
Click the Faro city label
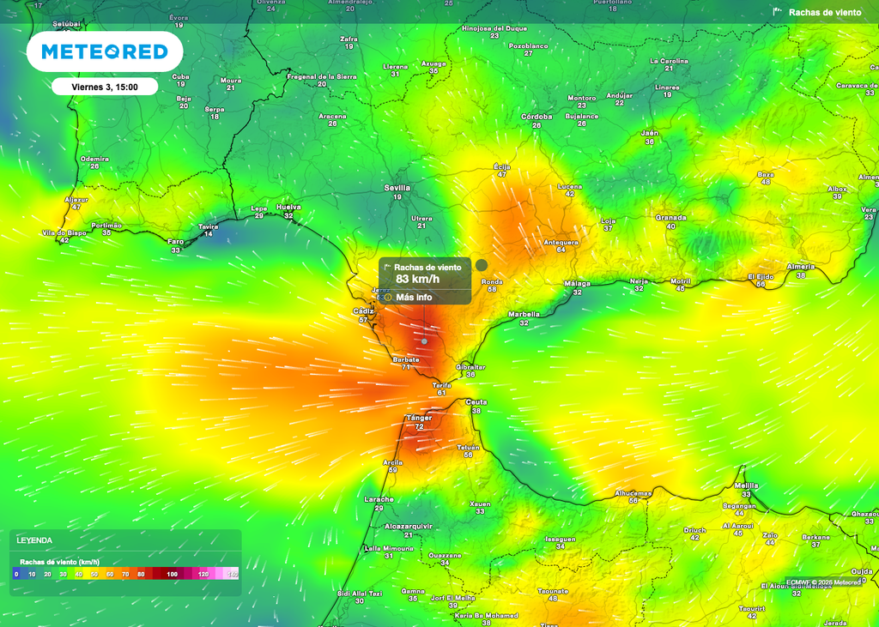175,242
